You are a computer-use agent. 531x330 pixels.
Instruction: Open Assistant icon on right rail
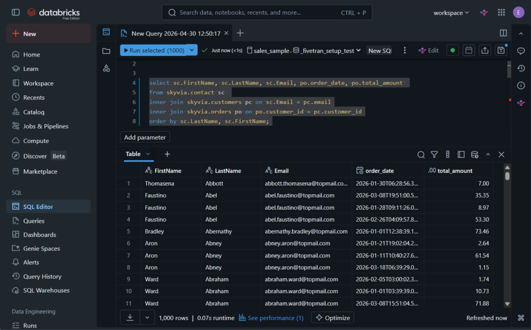(x=521, y=103)
